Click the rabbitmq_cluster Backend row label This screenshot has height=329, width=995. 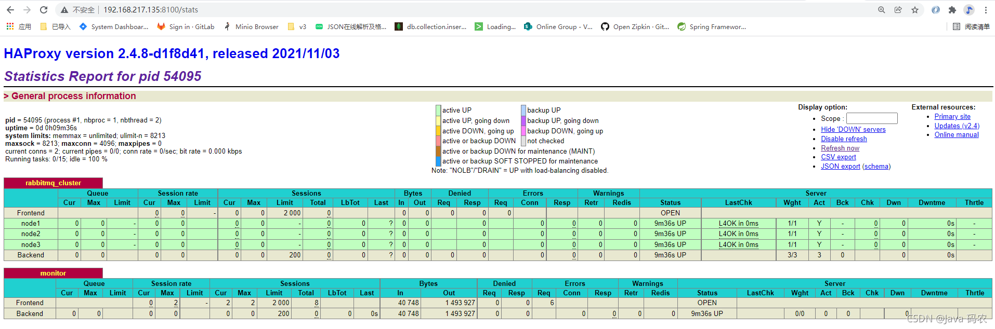pyautogui.click(x=31, y=255)
